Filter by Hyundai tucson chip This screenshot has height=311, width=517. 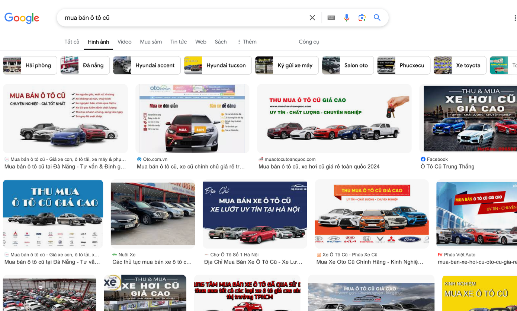click(218, 65)
